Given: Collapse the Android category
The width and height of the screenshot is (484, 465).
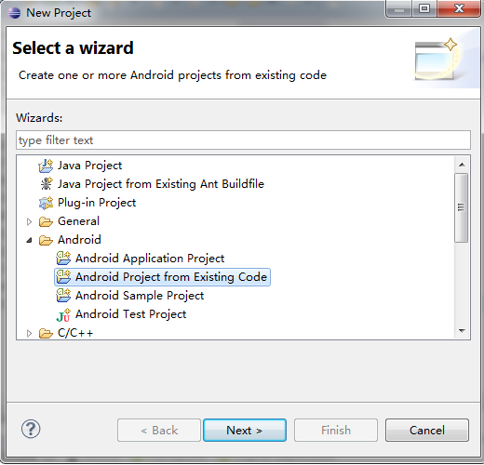Looking at the screenshot, I should click(x=29, y=240).
